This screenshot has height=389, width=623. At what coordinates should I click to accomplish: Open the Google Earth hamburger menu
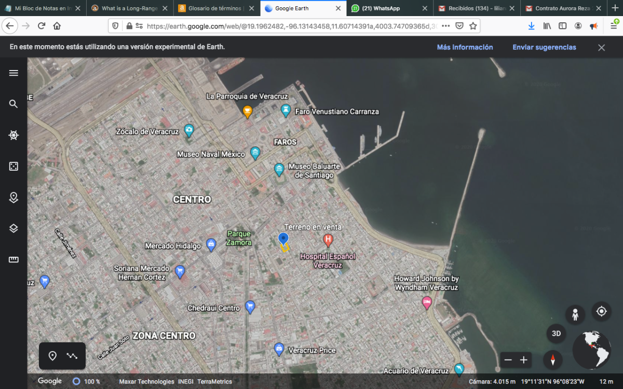(13, 73)
